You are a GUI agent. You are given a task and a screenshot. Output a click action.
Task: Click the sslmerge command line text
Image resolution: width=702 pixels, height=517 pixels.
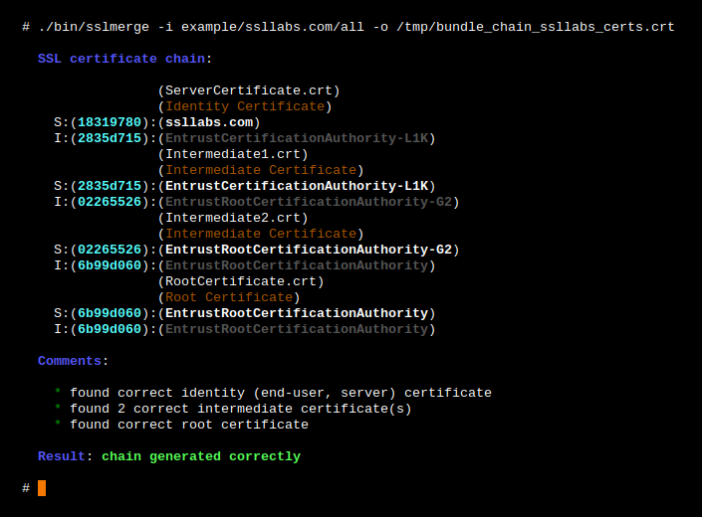click(355, 27)
